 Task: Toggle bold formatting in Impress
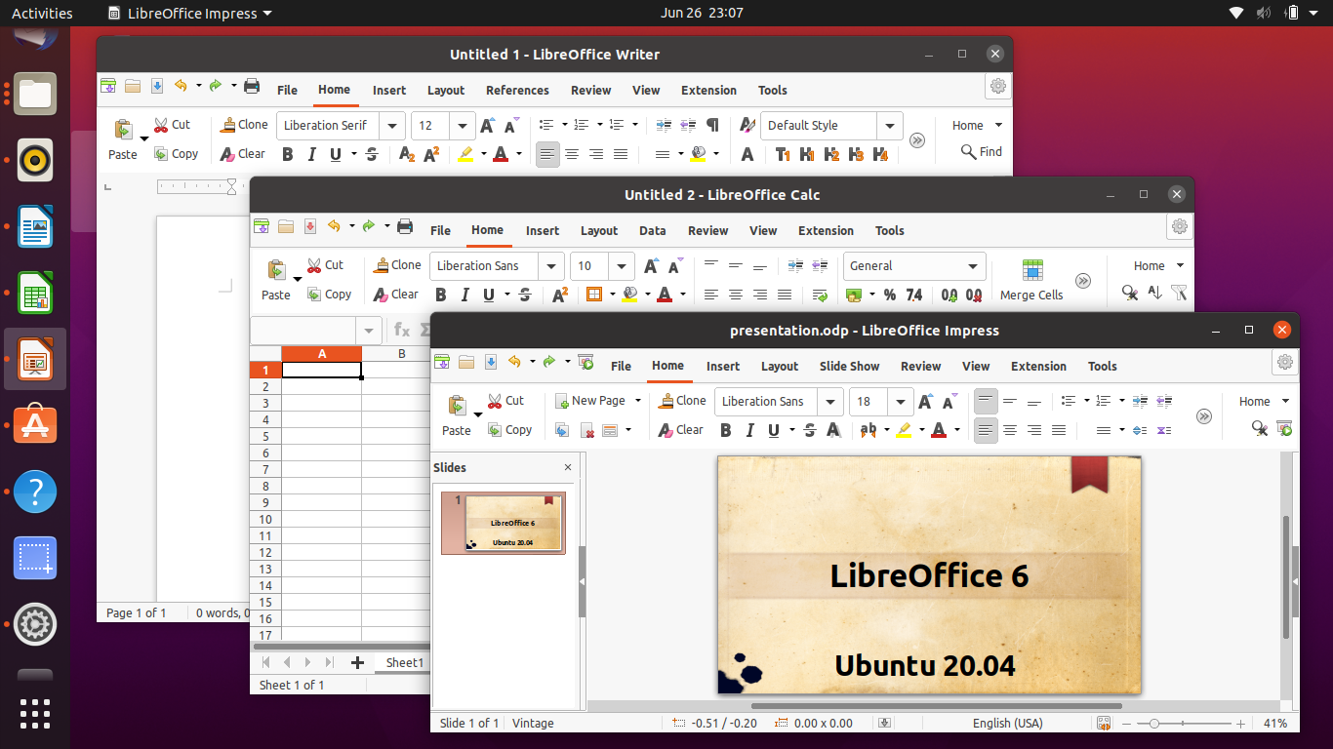725,430
